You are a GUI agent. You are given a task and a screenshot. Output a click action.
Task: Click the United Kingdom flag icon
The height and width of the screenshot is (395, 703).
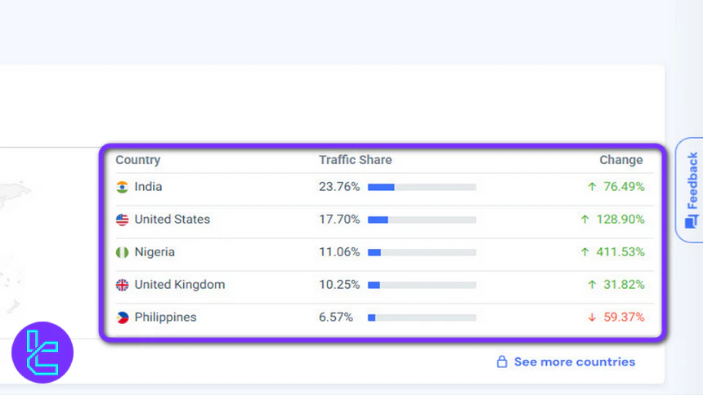click(x=123, y=285)
